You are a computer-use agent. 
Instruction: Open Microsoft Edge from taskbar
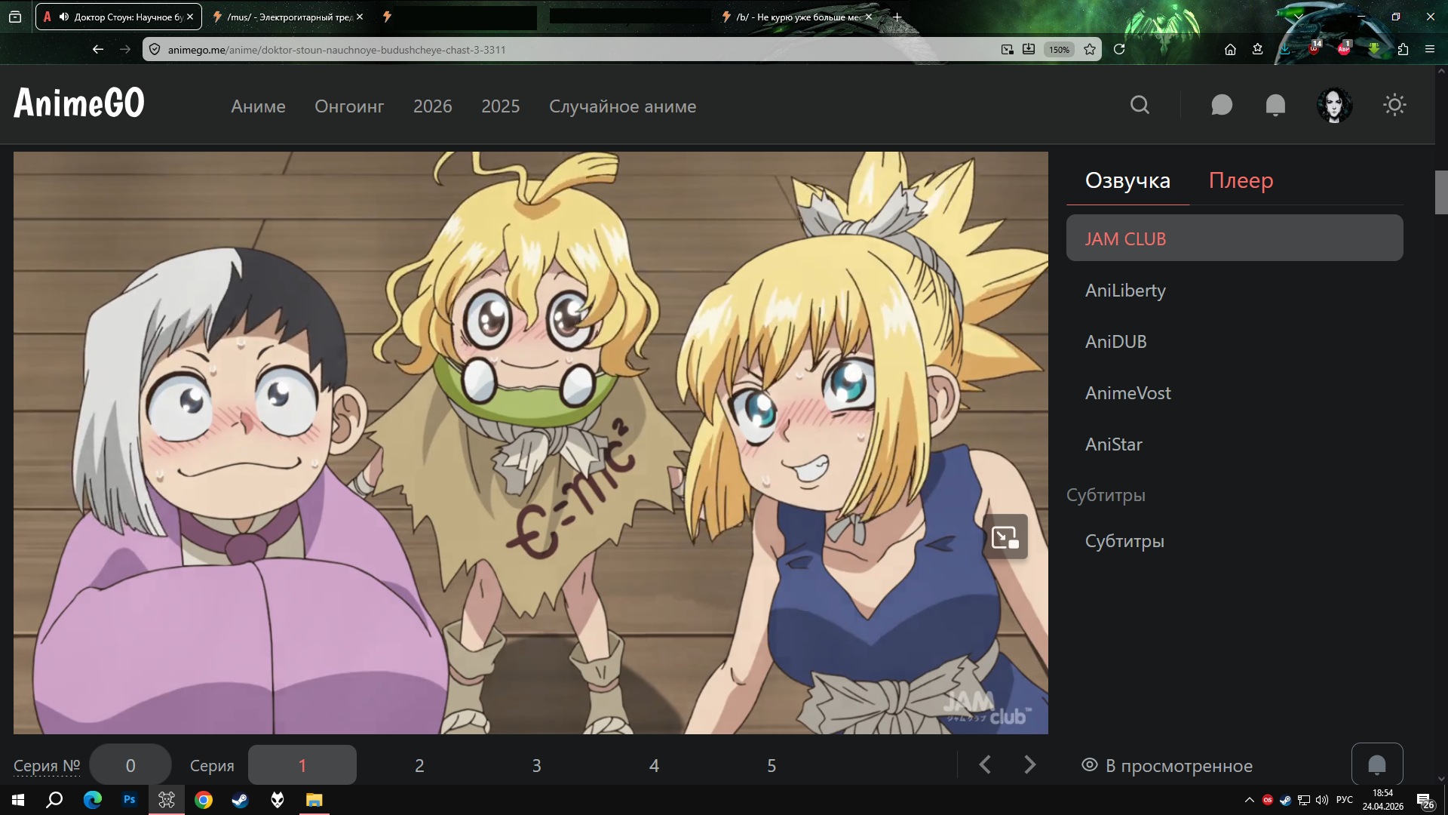click(x=92, y=800)
